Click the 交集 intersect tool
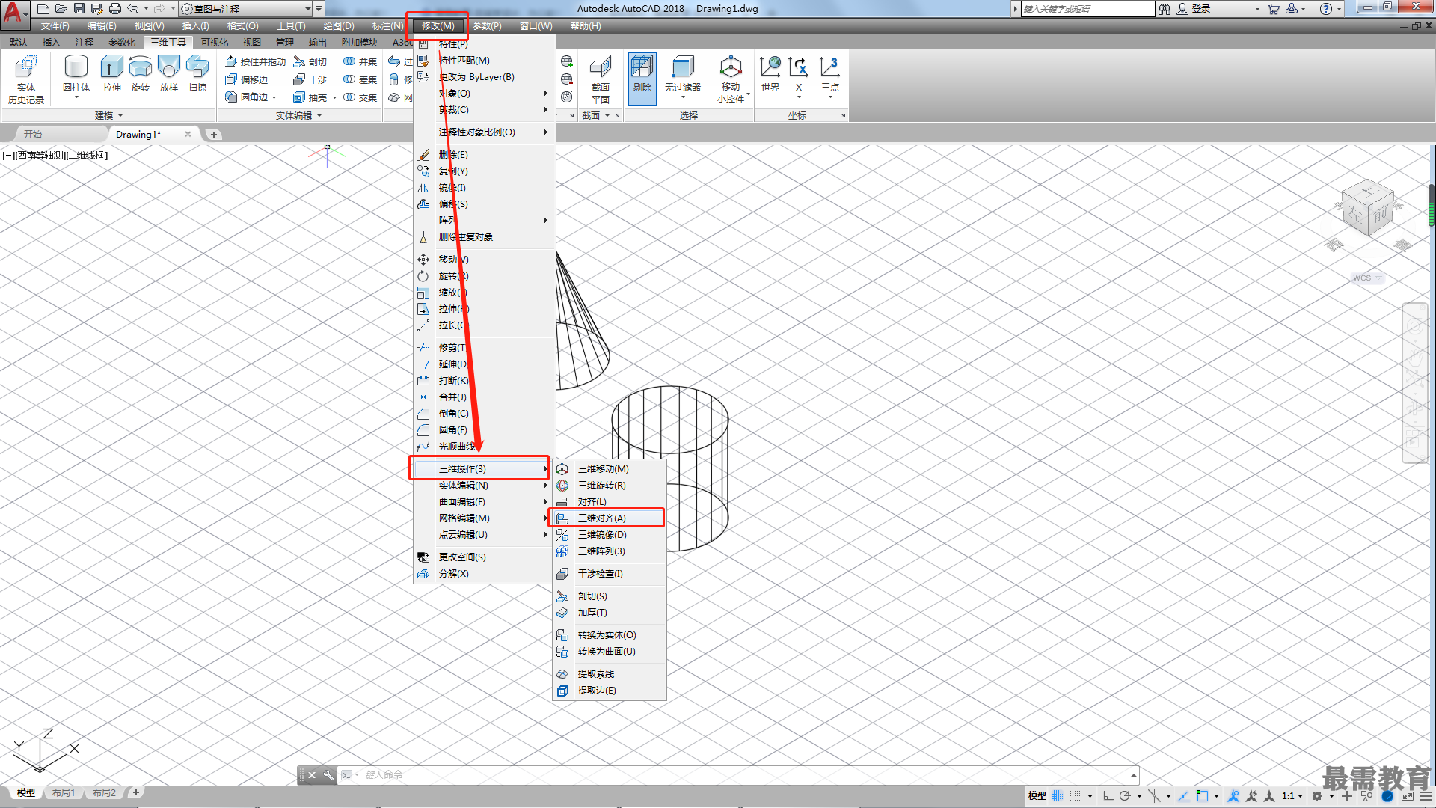This screenshot has width=1436, height=808. [x=360, y=97]
